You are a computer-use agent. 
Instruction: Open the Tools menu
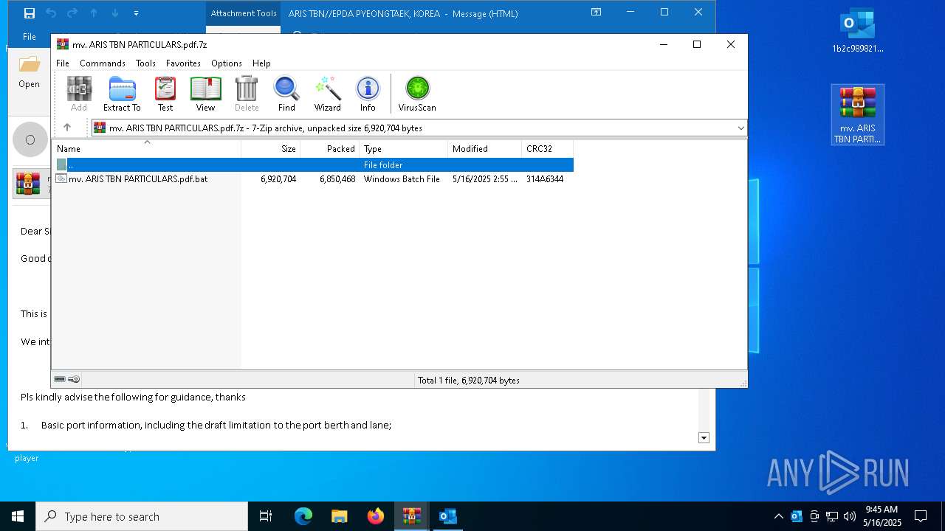[x=145, y=63]
